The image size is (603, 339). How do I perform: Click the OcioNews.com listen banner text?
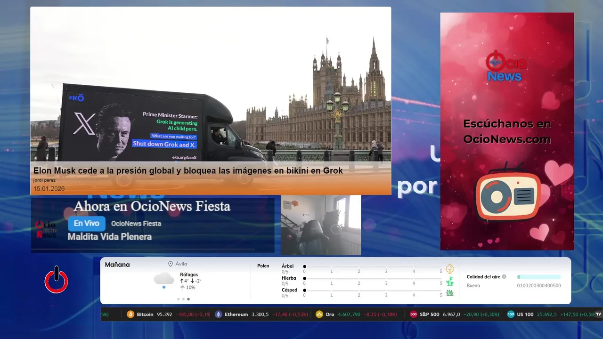(507, 132)
